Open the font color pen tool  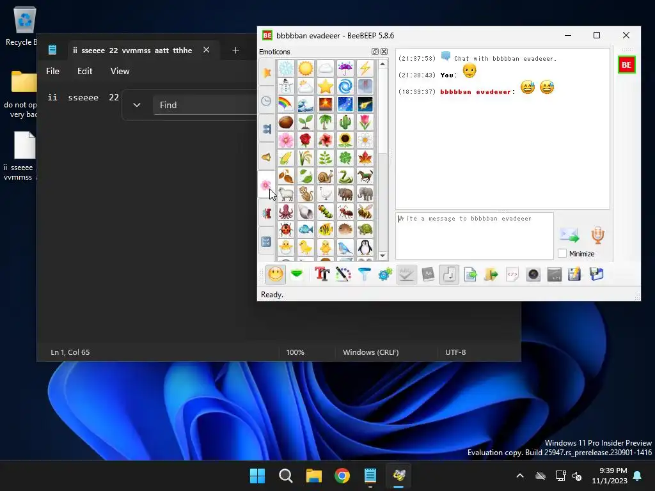(343, 274)
